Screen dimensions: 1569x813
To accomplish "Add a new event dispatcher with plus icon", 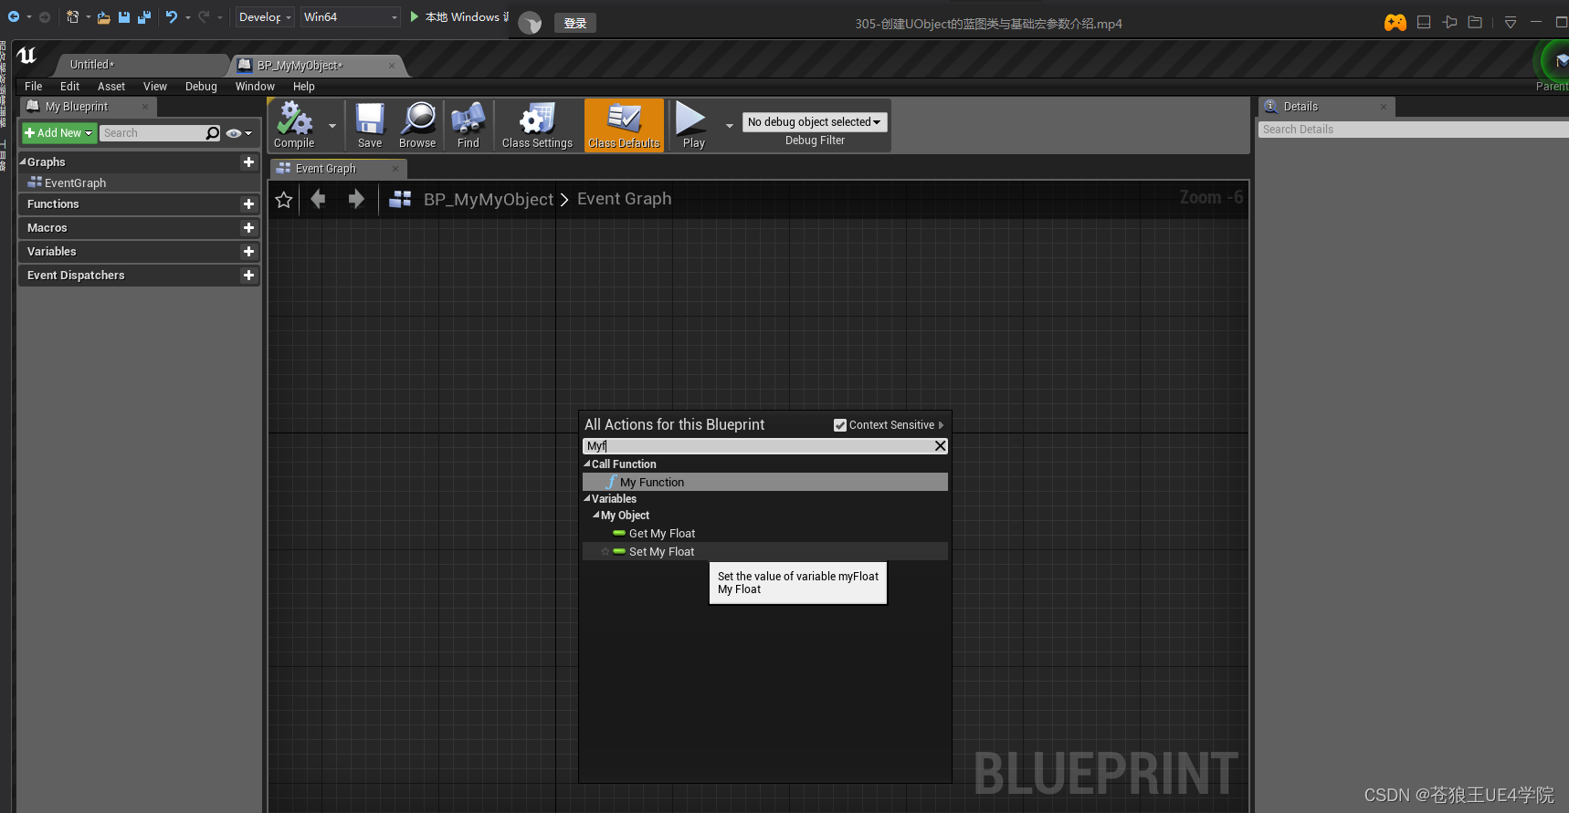I will pyautogui.click(x=248, y=276).
